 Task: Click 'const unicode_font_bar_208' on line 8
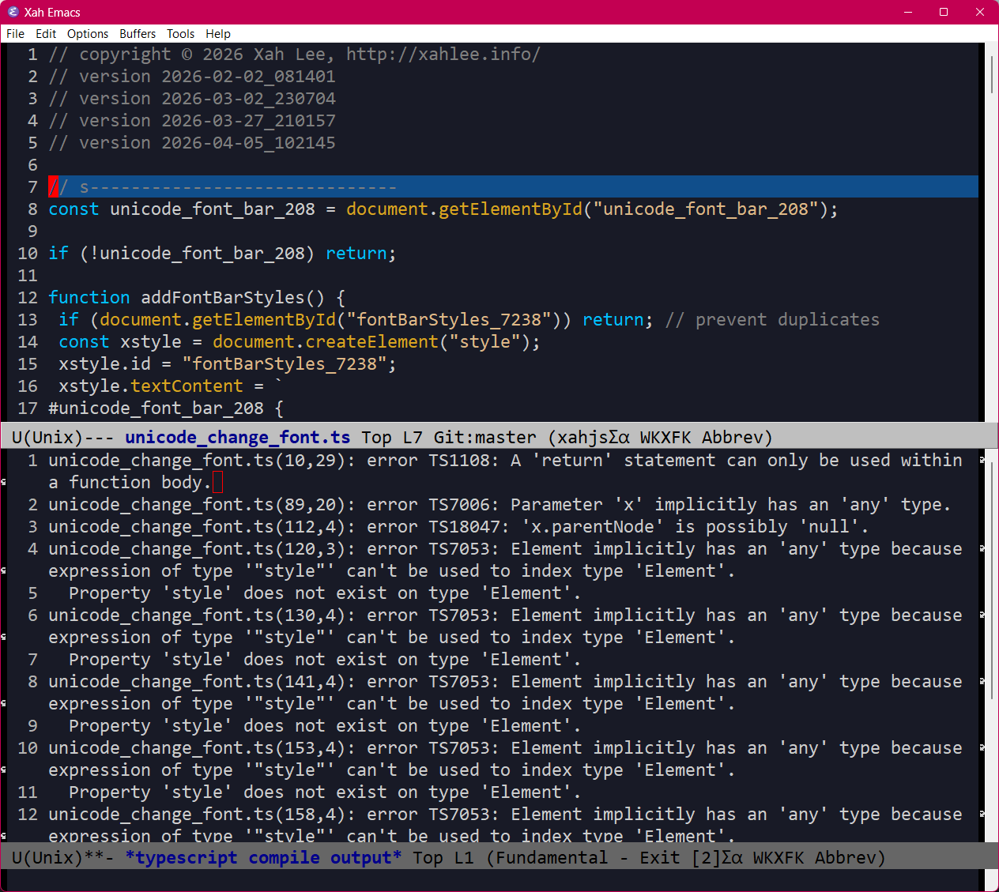point(182,209)
